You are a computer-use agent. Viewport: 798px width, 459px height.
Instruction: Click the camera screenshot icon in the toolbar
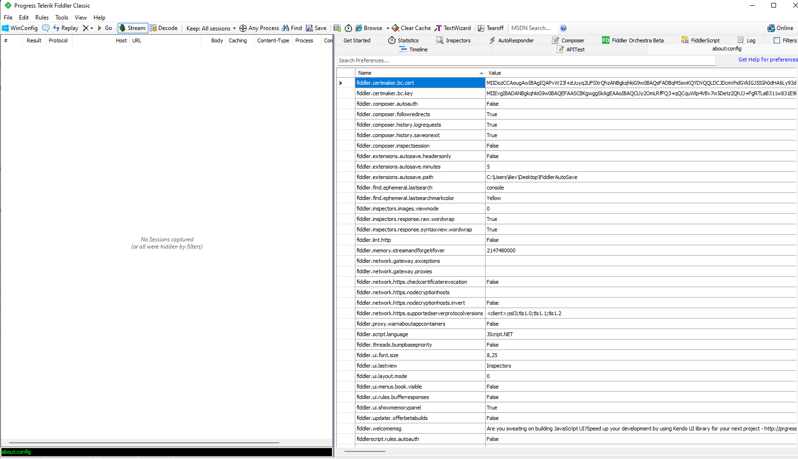coord(337,28)
